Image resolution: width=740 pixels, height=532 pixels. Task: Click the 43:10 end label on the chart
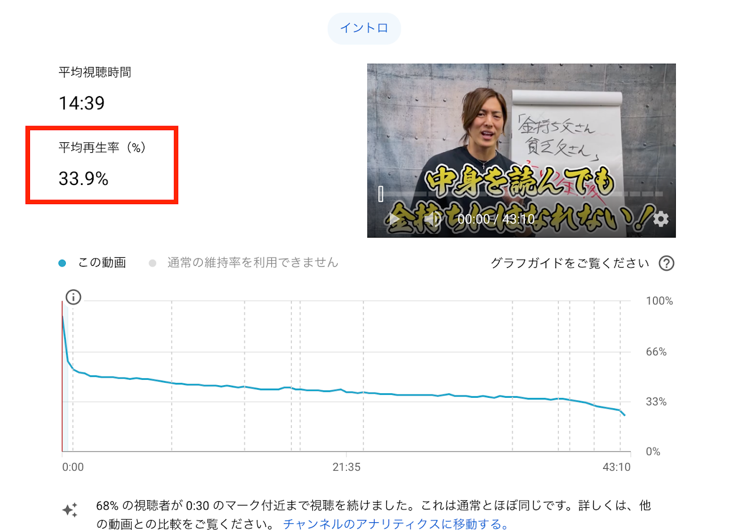tap(616, 467)
